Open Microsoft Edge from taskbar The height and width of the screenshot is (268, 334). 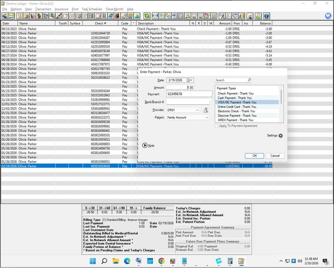(x=127, y=261)
